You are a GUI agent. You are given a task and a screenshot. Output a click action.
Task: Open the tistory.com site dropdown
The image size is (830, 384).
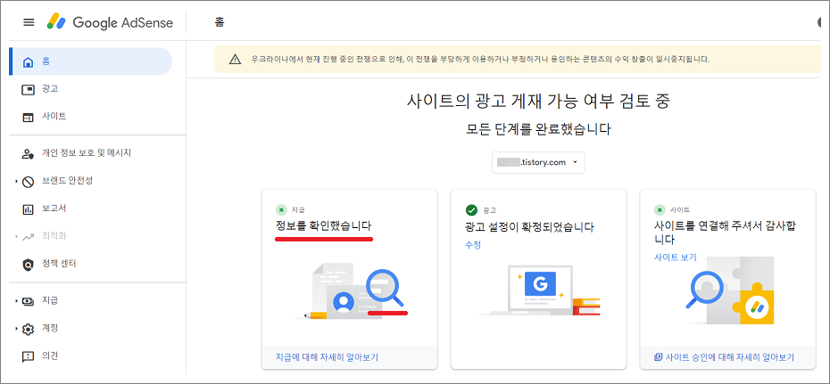click(x=538, y=162)
